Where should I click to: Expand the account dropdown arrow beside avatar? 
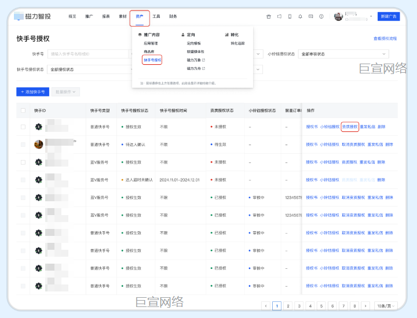coord(371,16)
